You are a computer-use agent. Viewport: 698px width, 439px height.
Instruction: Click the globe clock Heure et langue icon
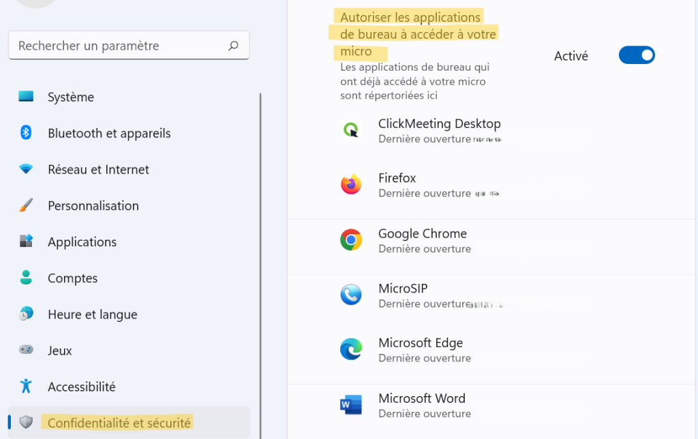[26, 314]
